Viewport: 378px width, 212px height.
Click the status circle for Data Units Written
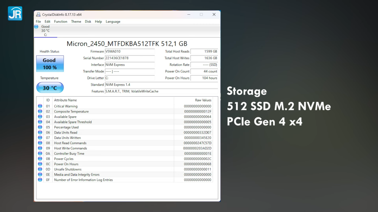[40, 138]
